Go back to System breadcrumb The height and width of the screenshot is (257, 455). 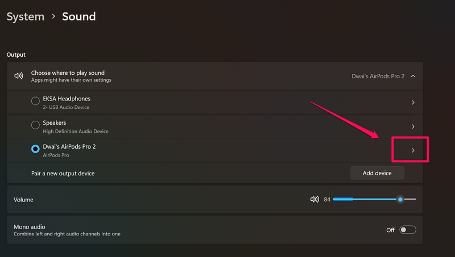(25, 16)
